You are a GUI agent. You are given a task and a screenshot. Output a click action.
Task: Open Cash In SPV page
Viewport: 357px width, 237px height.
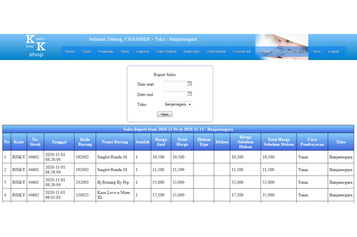point(267,52)
